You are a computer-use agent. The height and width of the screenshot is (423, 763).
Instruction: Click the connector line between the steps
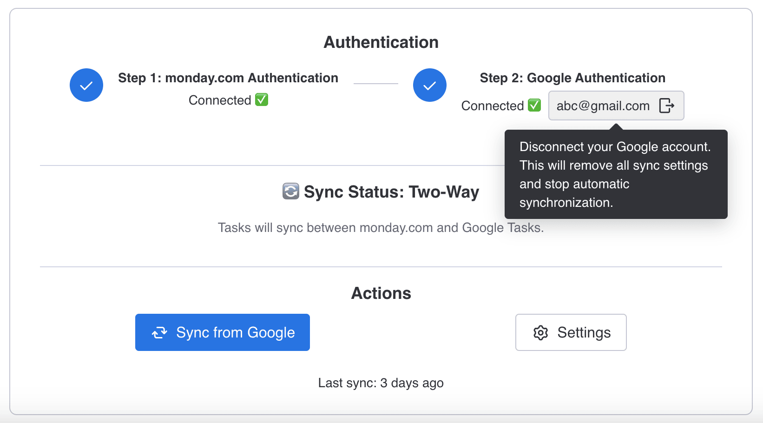[x=375, y=84]
